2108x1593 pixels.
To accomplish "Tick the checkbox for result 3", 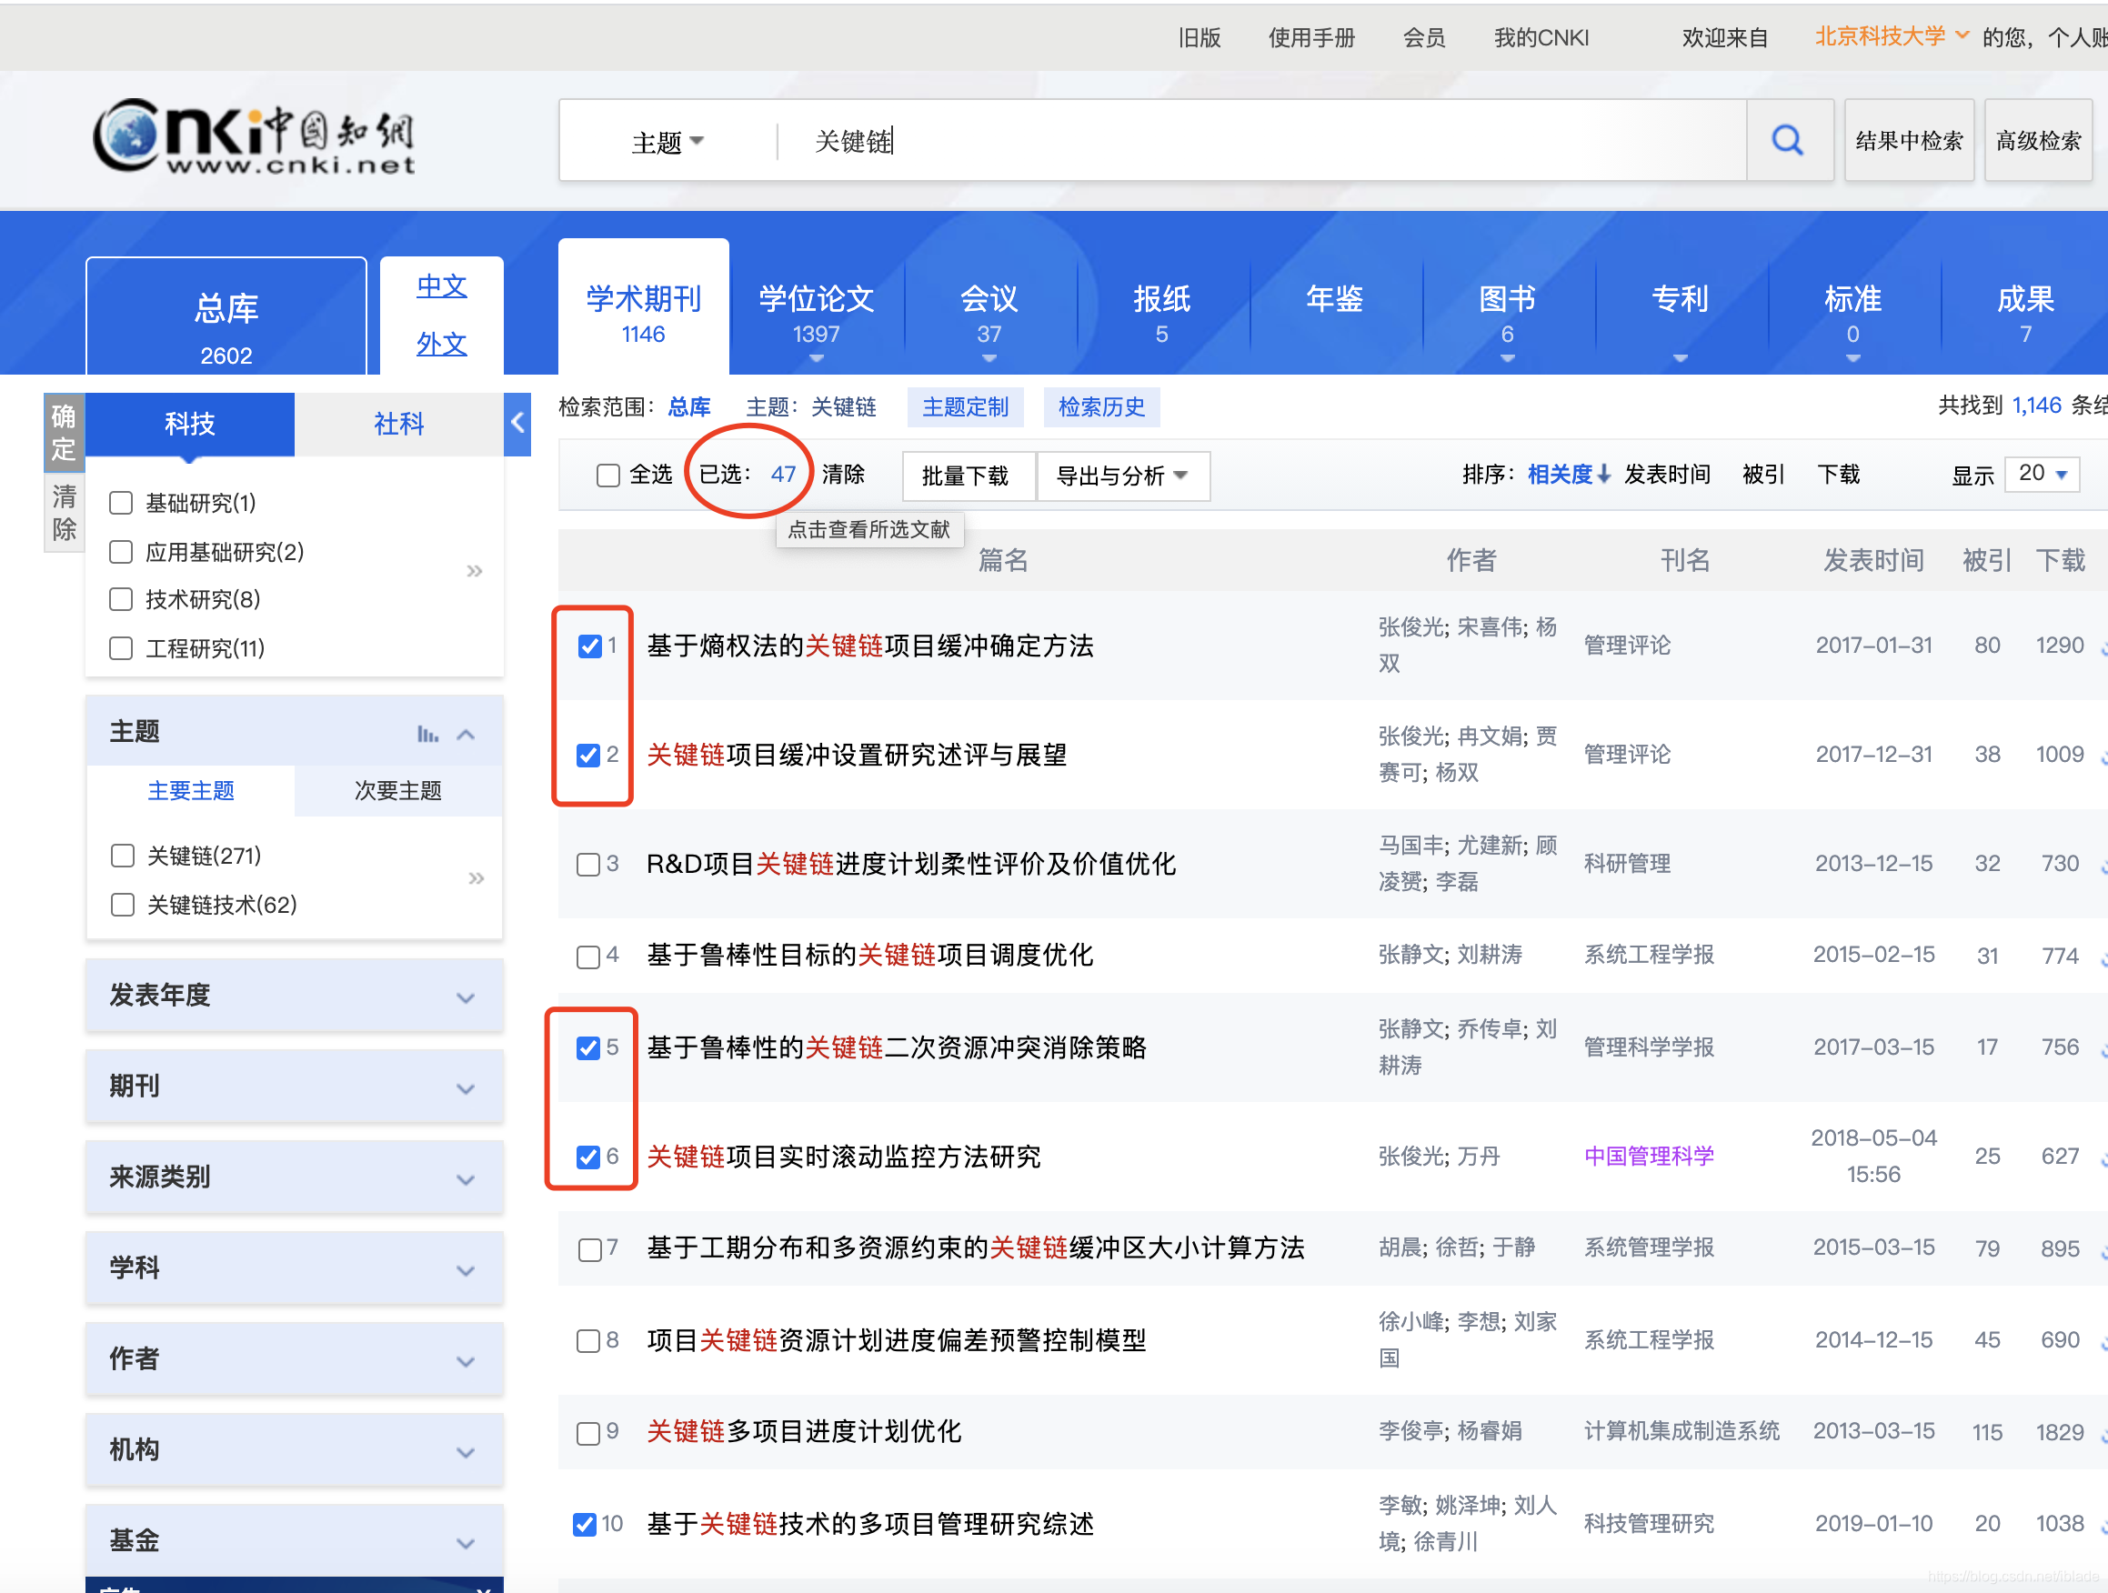I will tap(588, 864).
